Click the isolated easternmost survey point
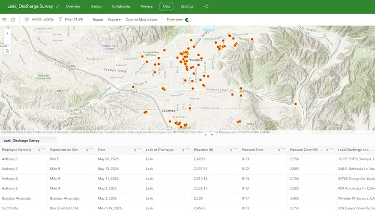This screenshot has width=375, height=211. point(296,104)
